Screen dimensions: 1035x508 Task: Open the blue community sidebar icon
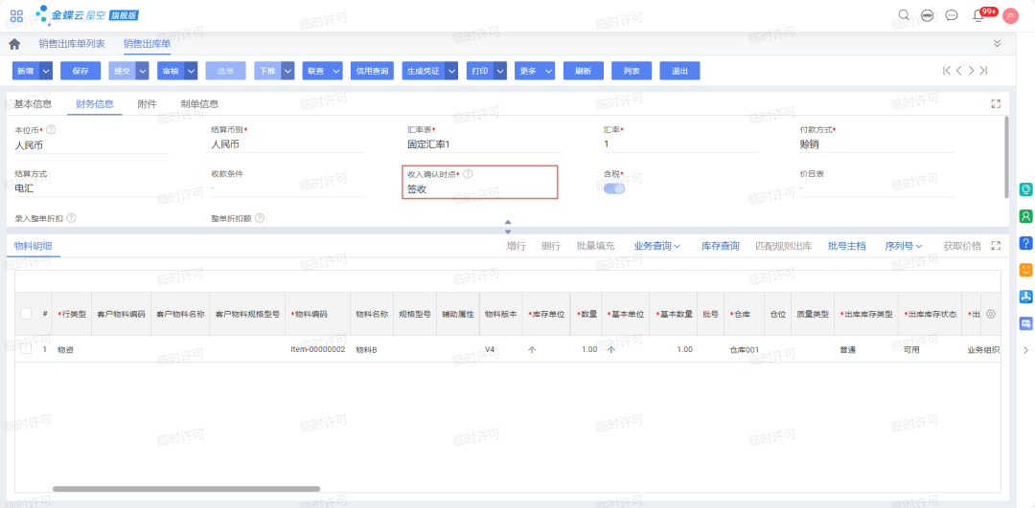[1025, 297]
